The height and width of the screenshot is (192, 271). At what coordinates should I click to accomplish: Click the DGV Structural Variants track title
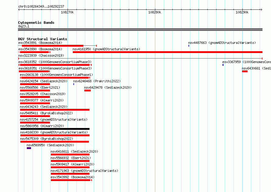point(43,39)
